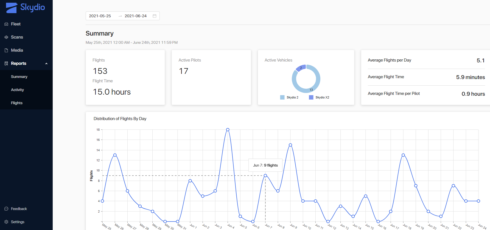The width and height of the screenshot is (490, 230).
Task: Open the Activity report page
Action: coord(17,90)
